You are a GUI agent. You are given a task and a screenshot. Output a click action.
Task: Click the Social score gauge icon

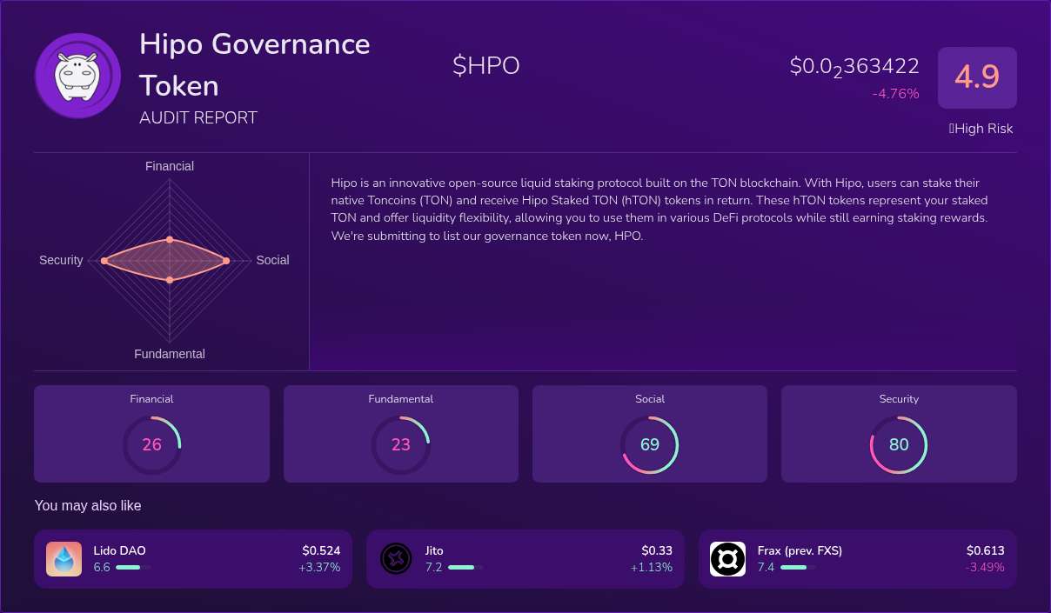(649, 444)
